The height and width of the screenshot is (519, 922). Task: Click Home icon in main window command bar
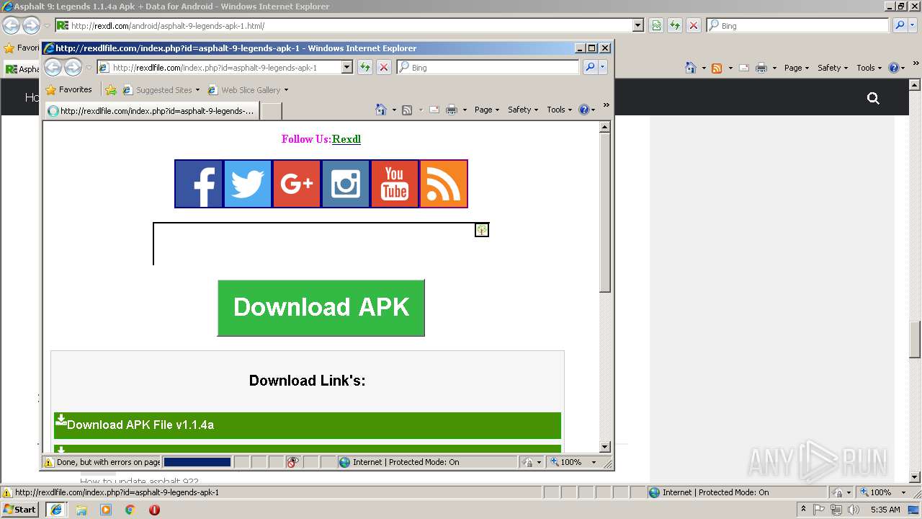[691, 68]
